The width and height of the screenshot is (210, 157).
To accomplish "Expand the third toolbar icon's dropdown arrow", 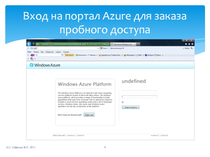I will pos(35,59).
